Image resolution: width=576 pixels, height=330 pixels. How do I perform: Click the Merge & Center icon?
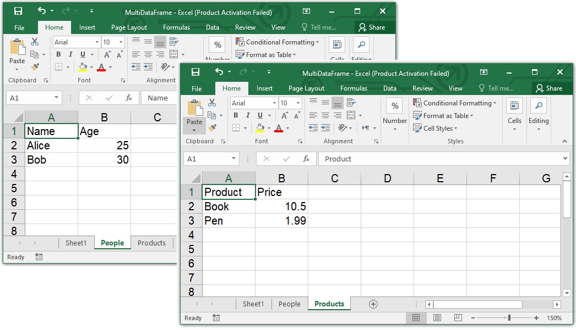[x=351, y=115]
